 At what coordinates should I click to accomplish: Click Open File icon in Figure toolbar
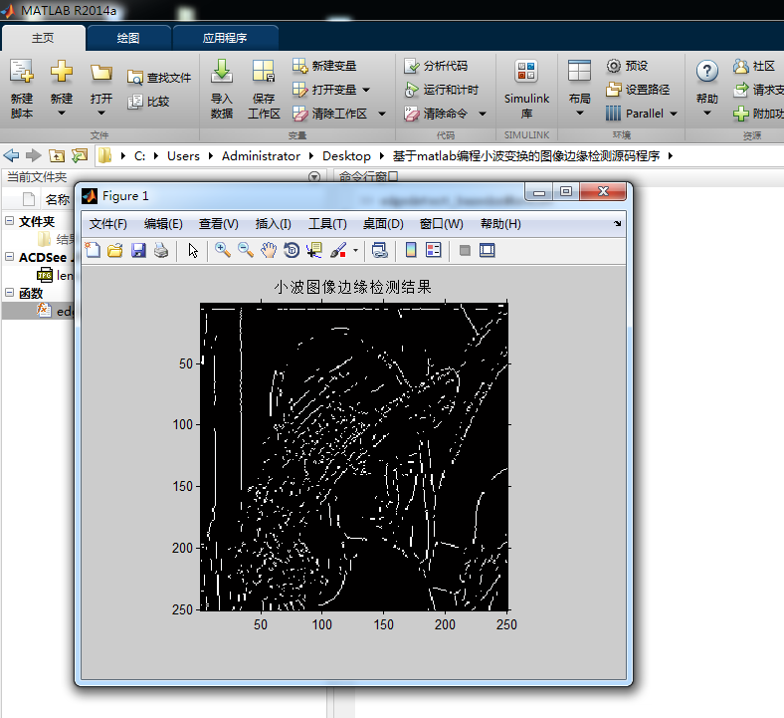pyautogui.click(x=115, y=250)
